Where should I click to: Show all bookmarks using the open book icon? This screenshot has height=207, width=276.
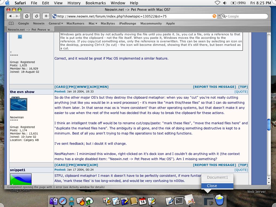pyautogui.click(x=11, y=23)
